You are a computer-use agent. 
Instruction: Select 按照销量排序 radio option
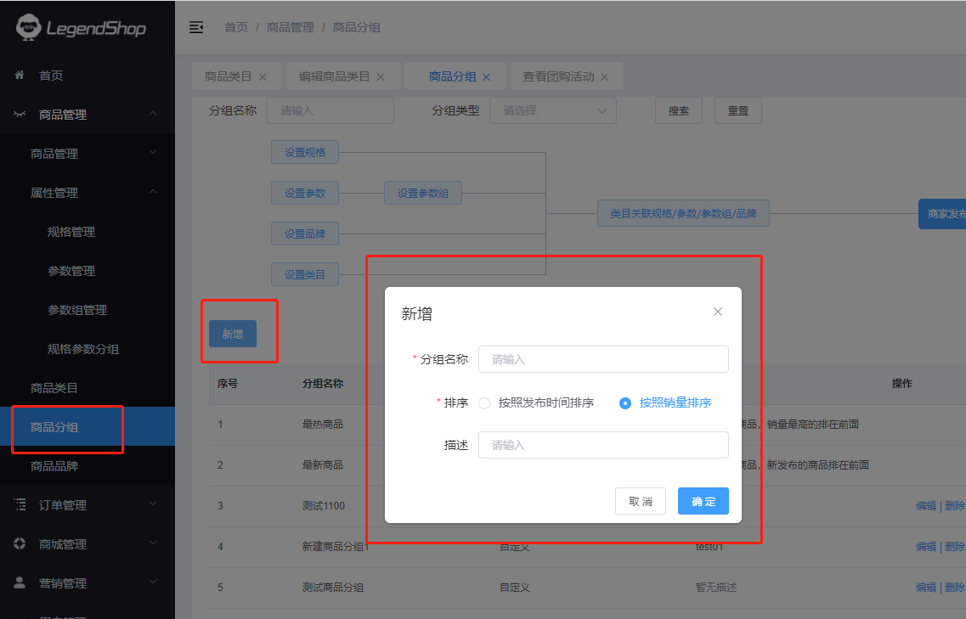point(625,403)
